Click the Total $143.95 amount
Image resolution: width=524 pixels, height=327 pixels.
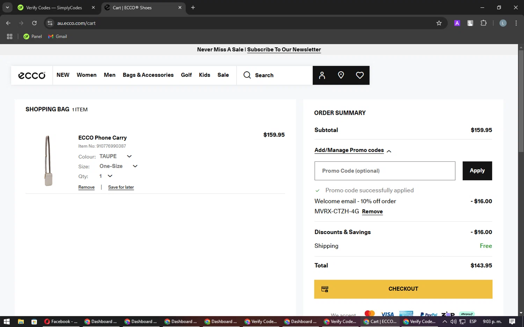(x=481, y=266)
